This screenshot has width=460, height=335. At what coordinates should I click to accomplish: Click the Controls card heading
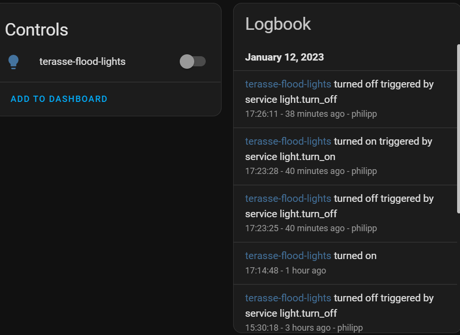coord(37,30)
